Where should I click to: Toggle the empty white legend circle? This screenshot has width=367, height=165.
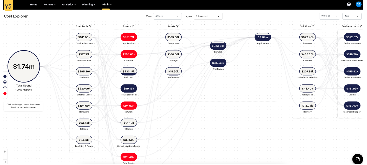tap(5, 88)
